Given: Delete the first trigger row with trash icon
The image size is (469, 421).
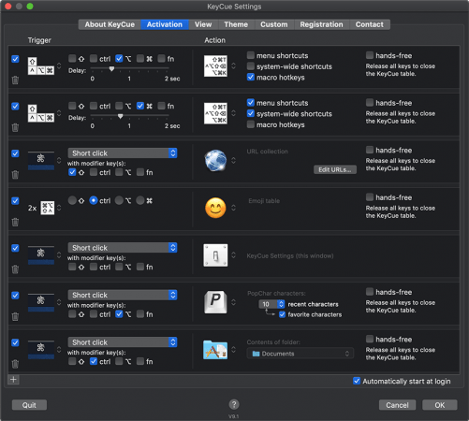Looking at the screenshot, I should pos(15,80).
